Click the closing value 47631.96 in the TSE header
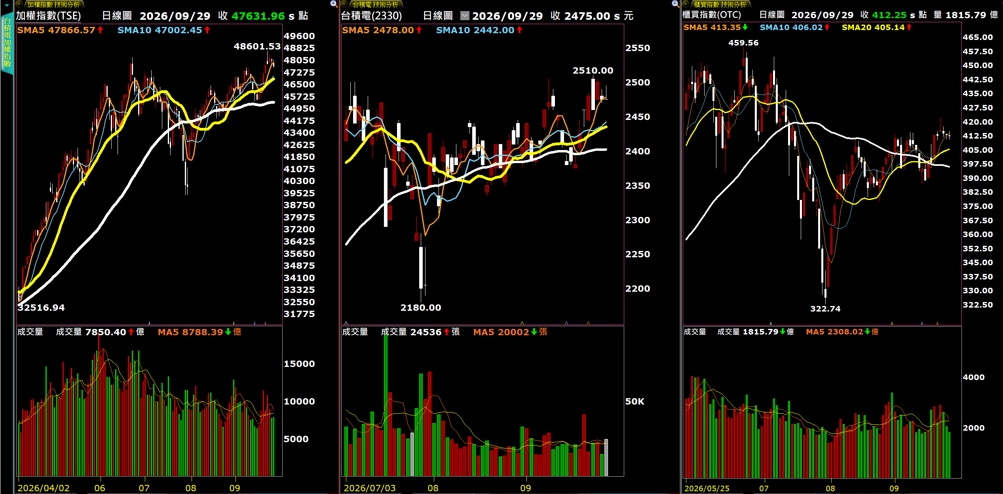Image resolution: width=1003 pixels, height=494 pixels. pyautogui.click(x=258, y=16)
